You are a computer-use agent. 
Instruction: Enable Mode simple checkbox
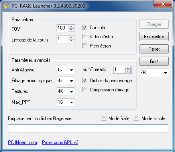pos(136,118)
